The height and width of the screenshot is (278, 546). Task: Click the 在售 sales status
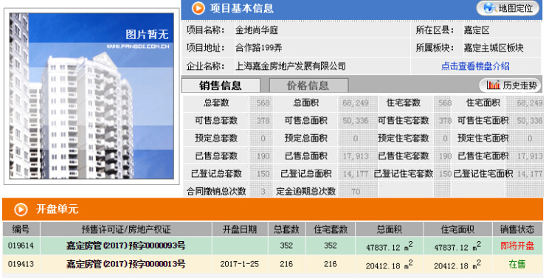[x=517, y=264]
